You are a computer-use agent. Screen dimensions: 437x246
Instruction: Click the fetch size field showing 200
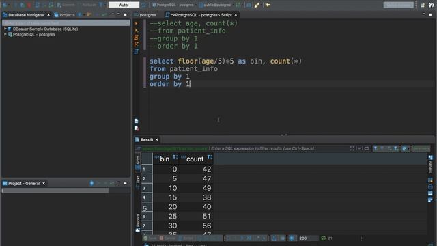(308, 238)
